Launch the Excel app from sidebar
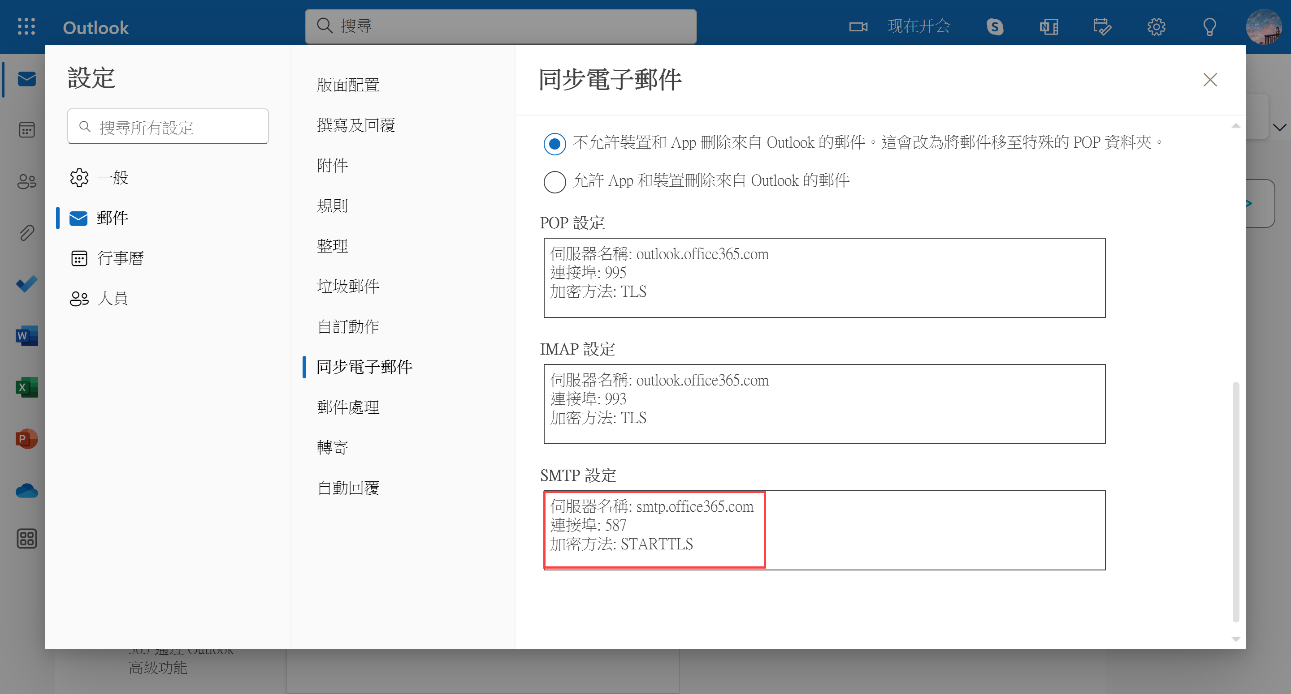This screenshot has width=1291, height=694. click(26, 387)
